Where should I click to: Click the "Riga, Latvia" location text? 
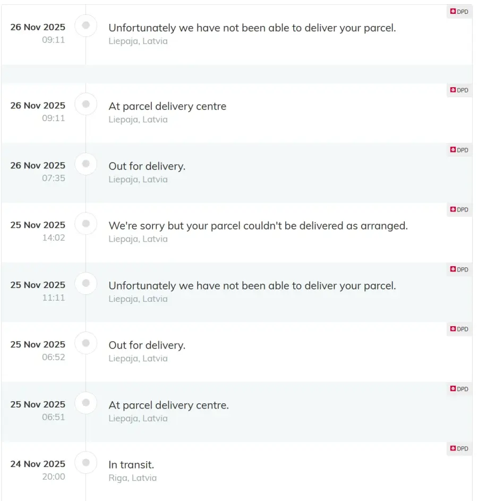(x=132, y=478)
